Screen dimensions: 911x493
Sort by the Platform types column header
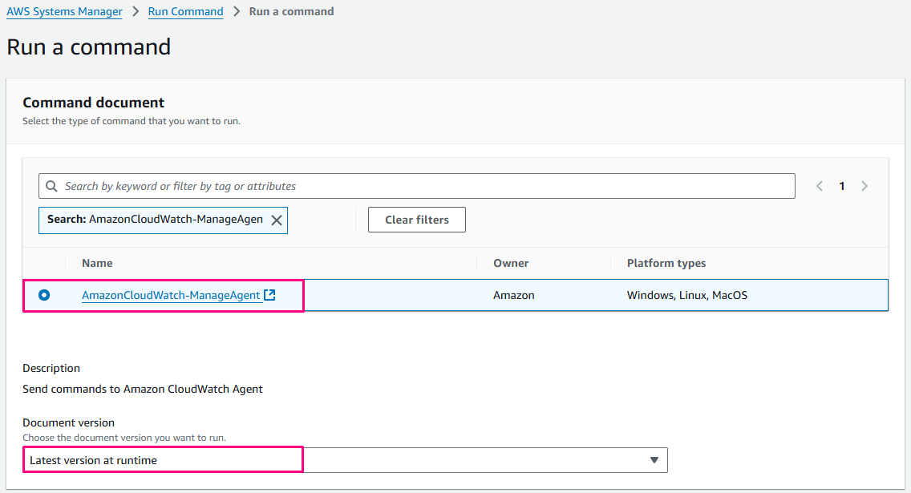click(x=666, y=263)
